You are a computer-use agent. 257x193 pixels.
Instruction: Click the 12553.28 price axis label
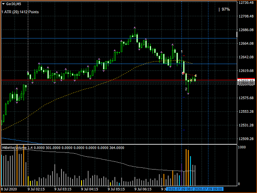click(246, 111)
